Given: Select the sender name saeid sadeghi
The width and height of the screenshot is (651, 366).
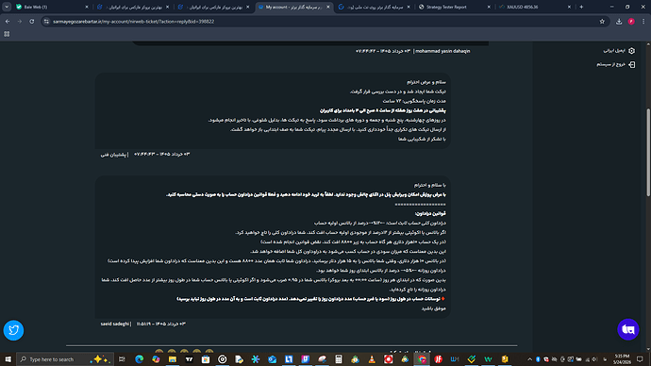Looking at the screenshot, I should point(114,324).
